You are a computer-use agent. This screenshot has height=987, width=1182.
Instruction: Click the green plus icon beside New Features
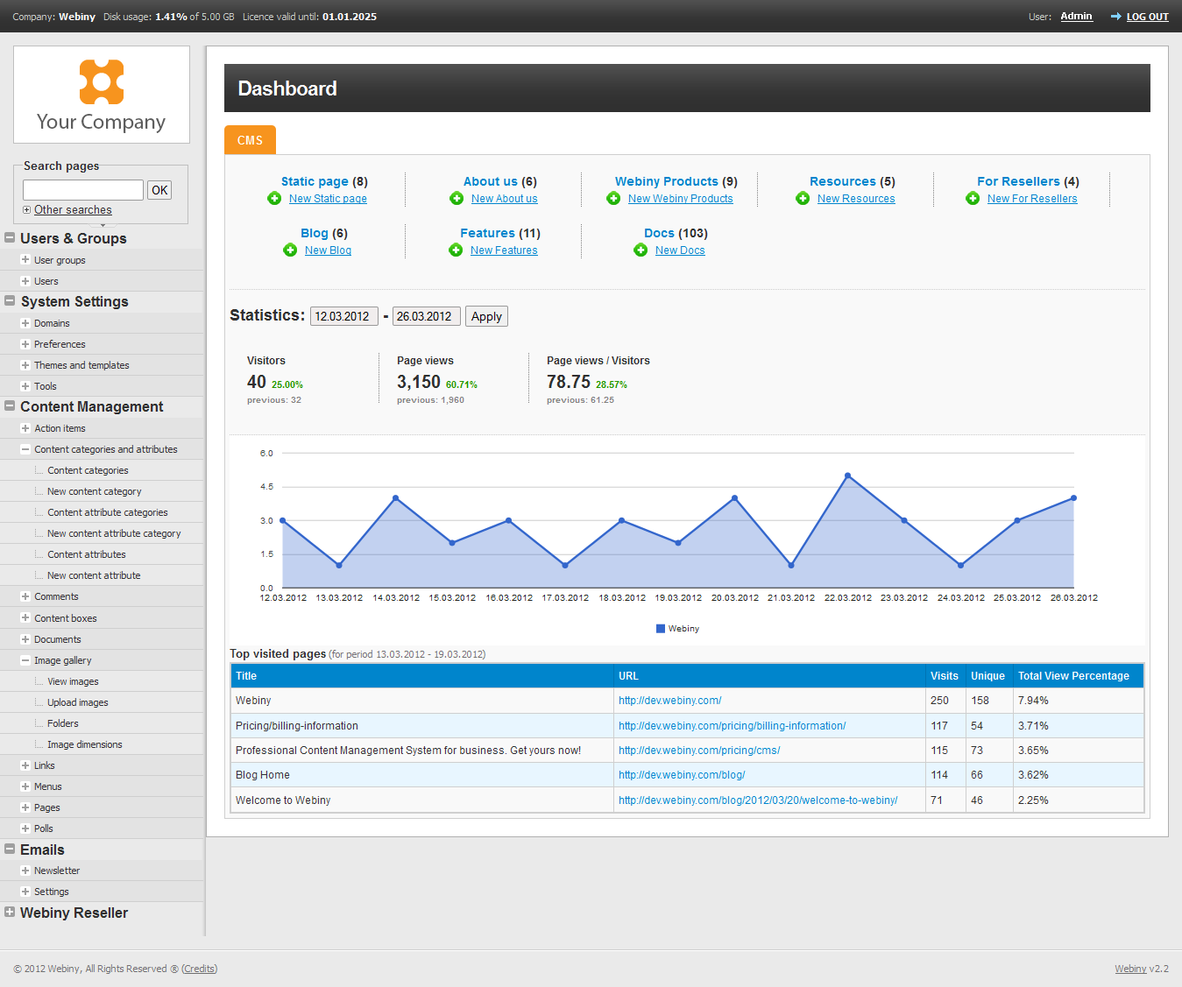pos(456,250)
